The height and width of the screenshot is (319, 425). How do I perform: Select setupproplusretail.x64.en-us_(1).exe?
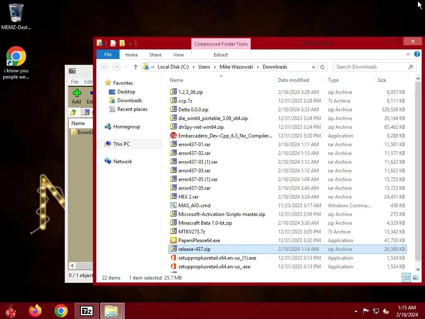tap(287, 258)
